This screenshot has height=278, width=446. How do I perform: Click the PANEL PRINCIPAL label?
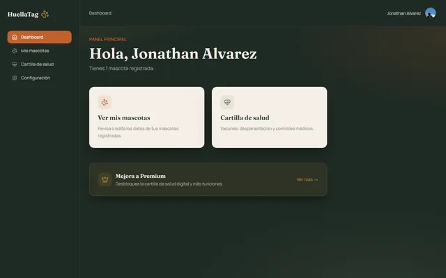[x=108, y=39]
